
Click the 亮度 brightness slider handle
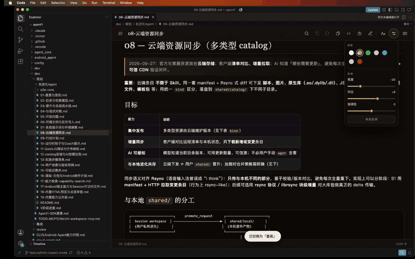[x=360, y=86]
